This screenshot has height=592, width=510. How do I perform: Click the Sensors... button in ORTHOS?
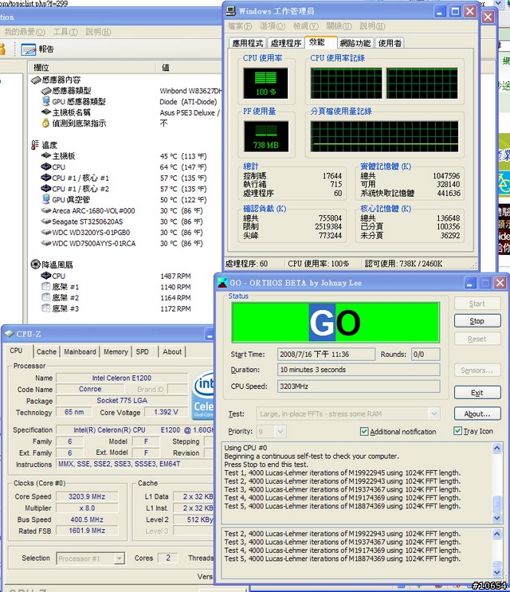pyautogui.click(x=477, y=370)
